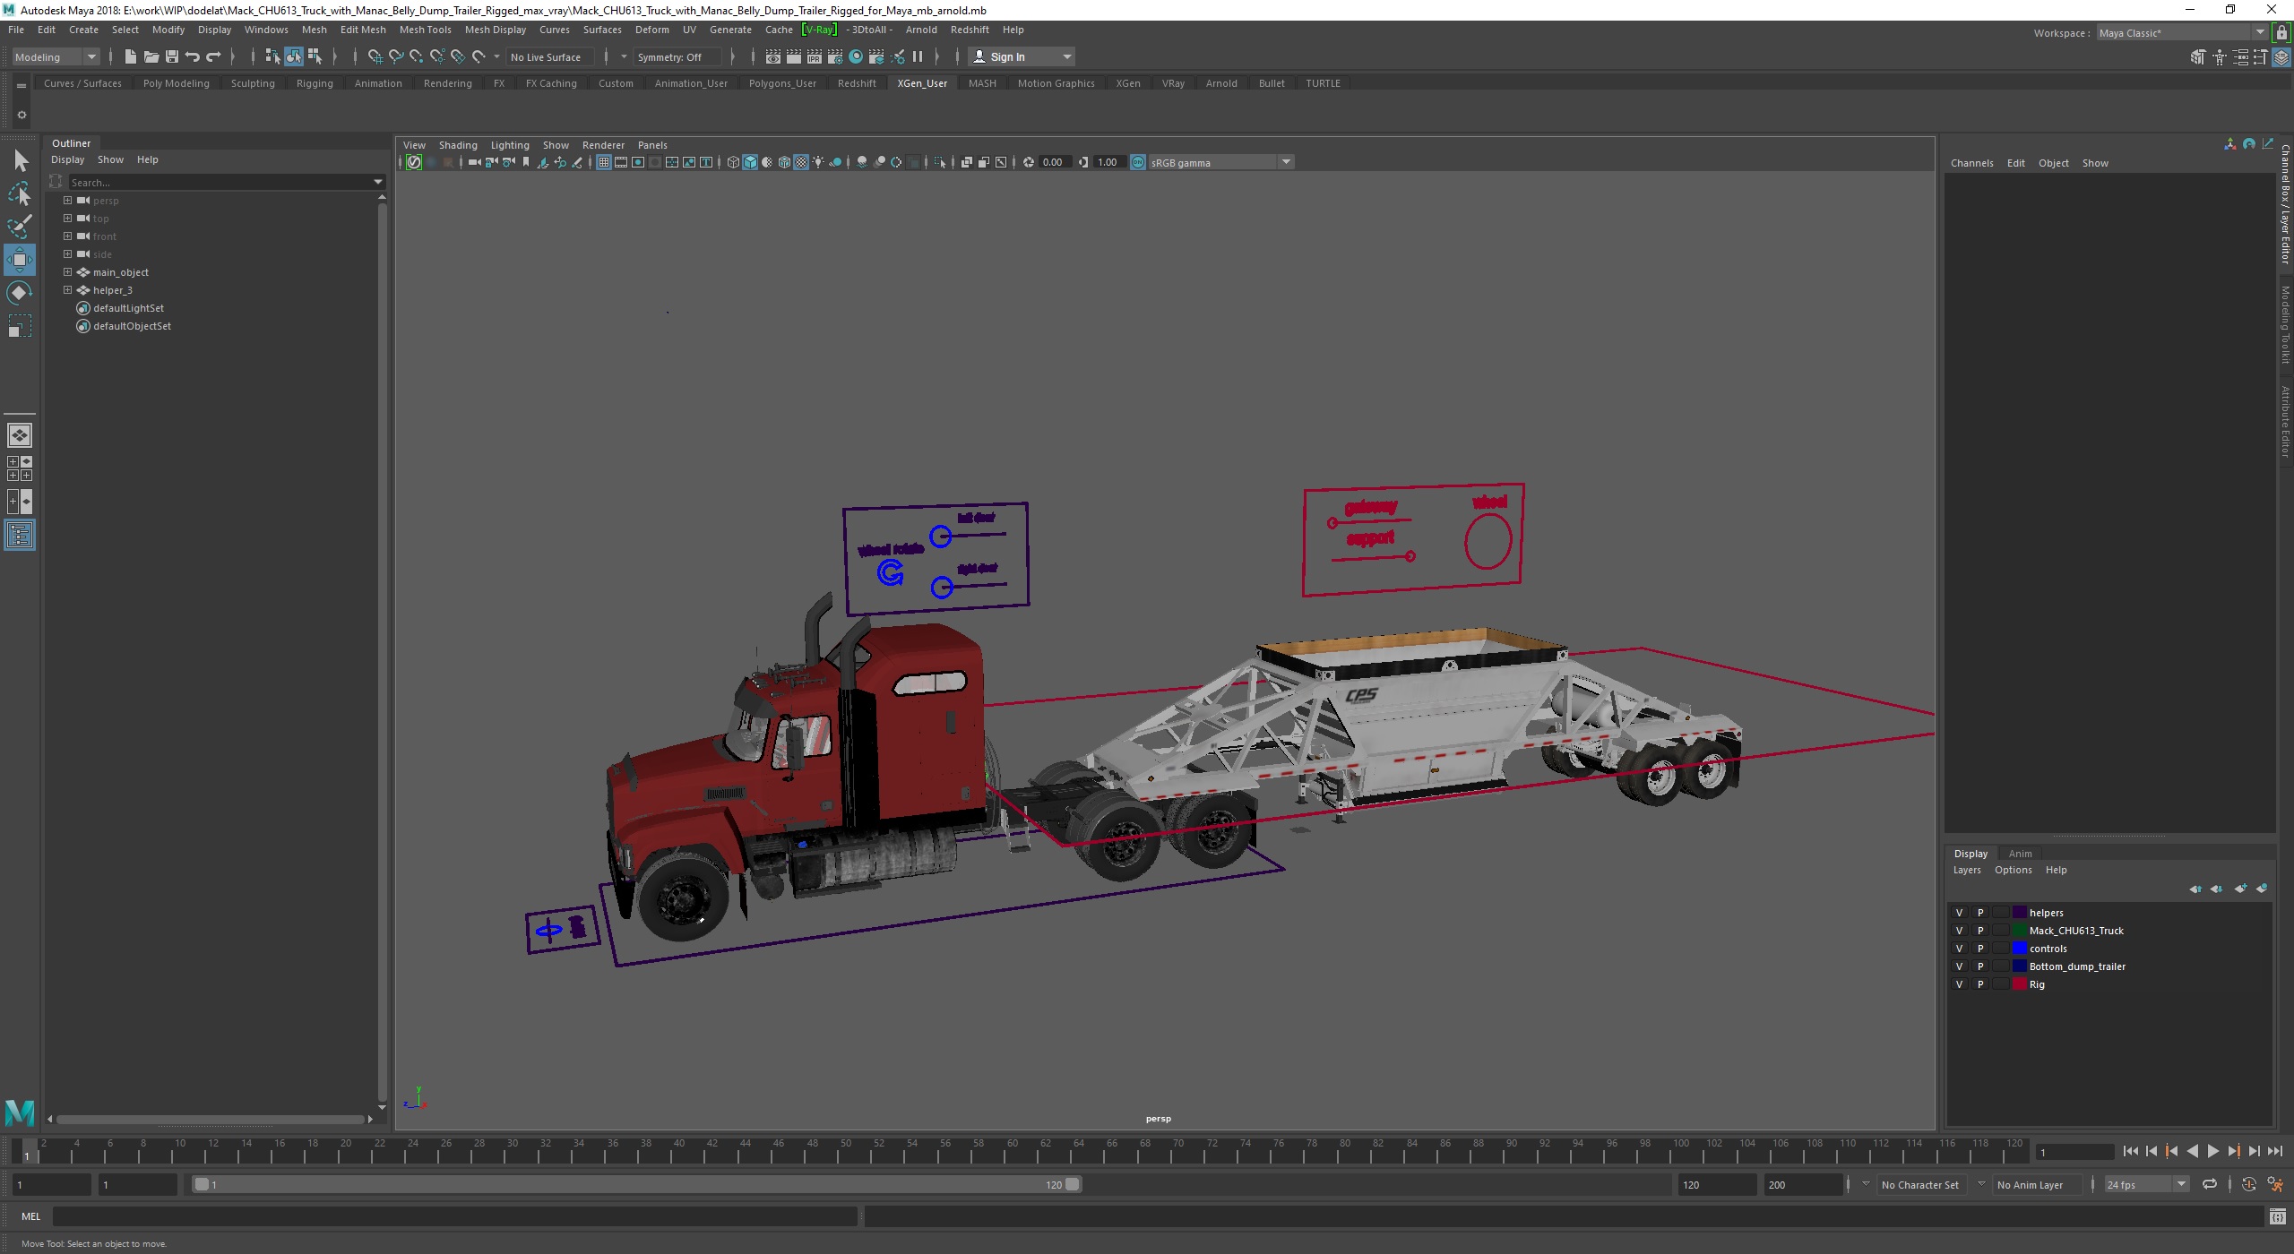Viewport: 2294px width, 1254px height.
Task: Switch to the Poly Modeling shelf tab
Action: 176,83
